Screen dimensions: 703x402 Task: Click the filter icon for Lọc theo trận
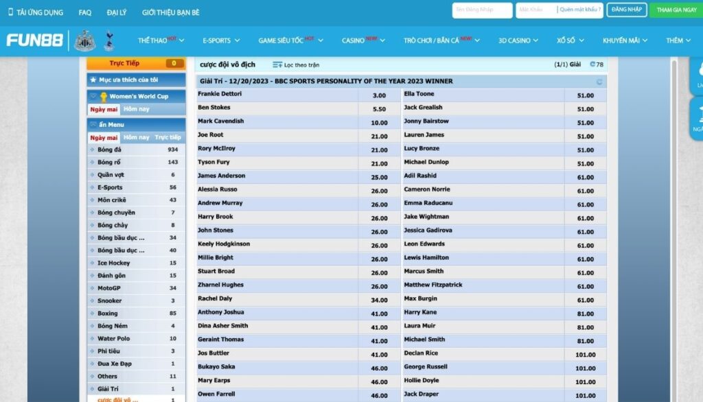277,65
